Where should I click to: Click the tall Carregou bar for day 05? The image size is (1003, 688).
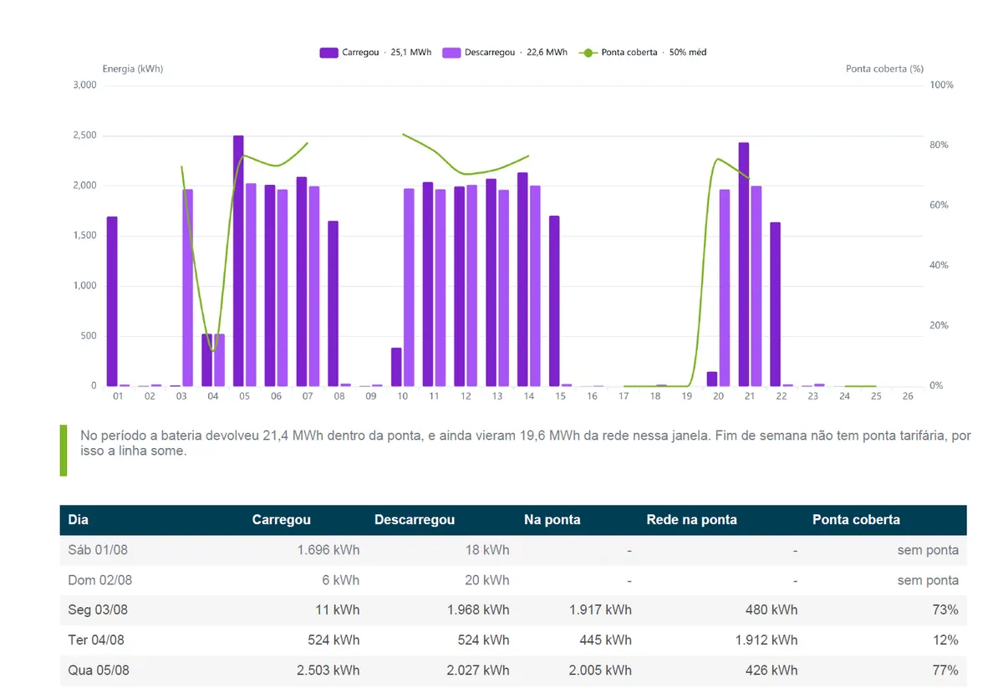point(238,261)
